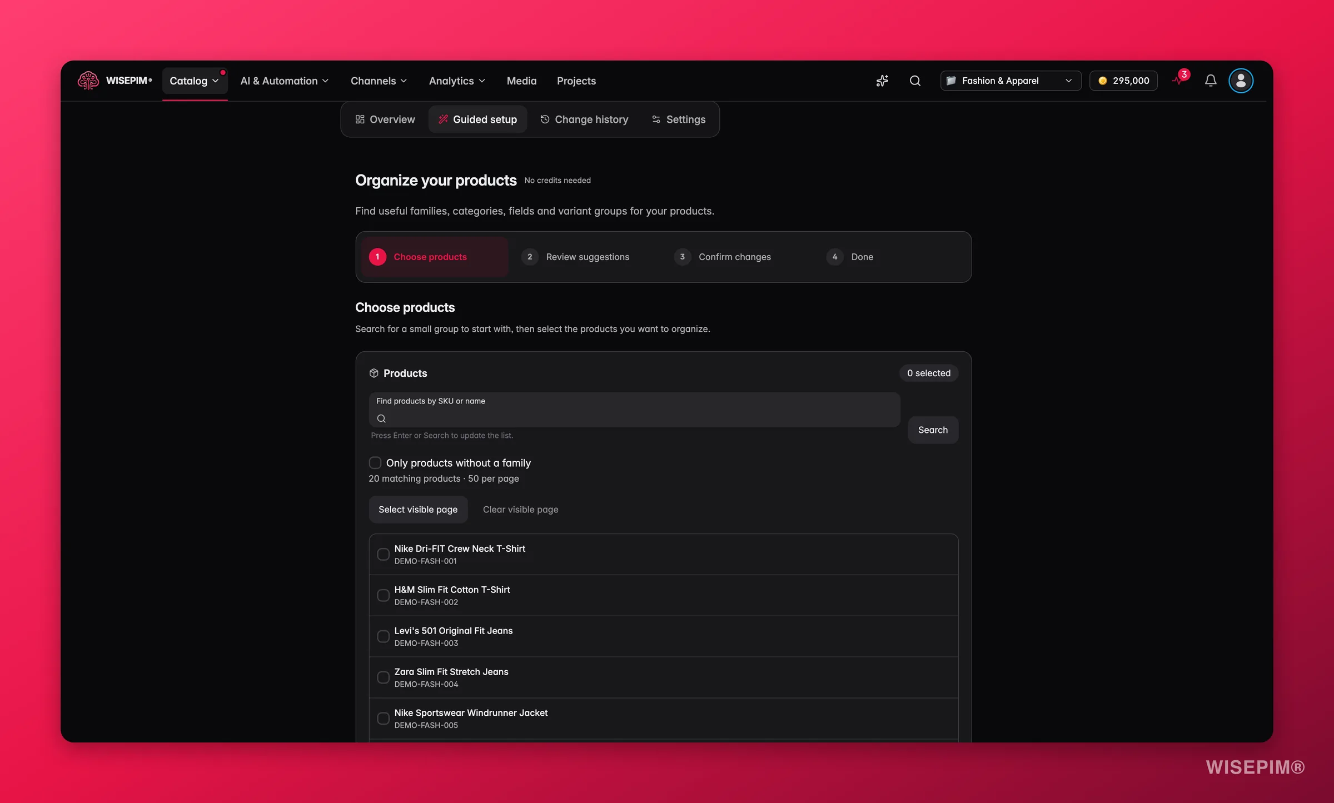The width and height of the screenshot is (1334, 803).
Task: Click the '20 matching products · 50 per page' text
Action: pyautogui.click(x=444, y=478)
